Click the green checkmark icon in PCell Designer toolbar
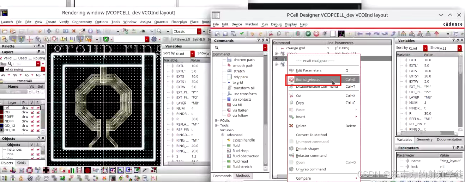465x182 pixels. coord(242,33)
